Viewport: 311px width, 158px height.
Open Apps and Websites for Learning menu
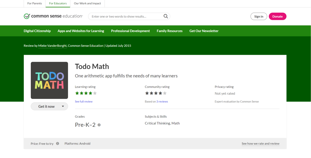(81, 31)
